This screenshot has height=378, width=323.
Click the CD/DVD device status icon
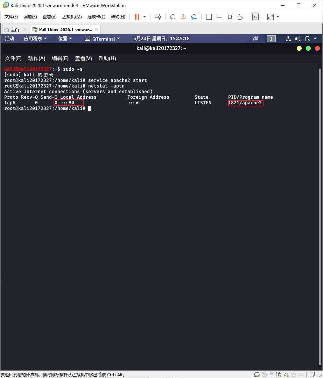[x=264, y=374]
